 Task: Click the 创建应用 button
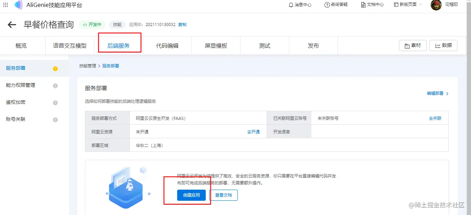tap(191, 195)
